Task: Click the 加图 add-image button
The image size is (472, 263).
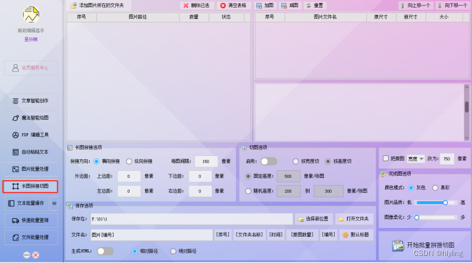Action: pyautogui.click(x=265, y=5)
